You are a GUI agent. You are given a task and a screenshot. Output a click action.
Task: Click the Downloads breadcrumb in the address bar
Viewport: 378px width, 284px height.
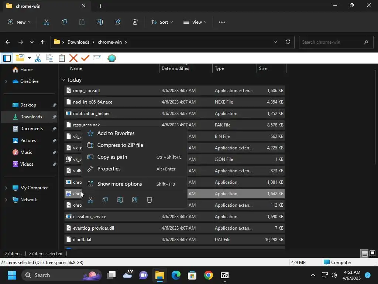[78, 42]
